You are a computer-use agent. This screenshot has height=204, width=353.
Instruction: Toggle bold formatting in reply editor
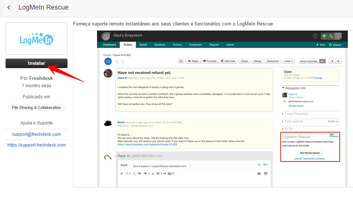coord(122,173)
